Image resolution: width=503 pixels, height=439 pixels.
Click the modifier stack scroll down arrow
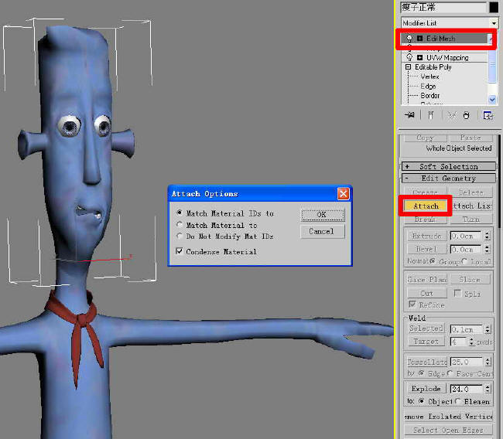click(x=492, y=100)
